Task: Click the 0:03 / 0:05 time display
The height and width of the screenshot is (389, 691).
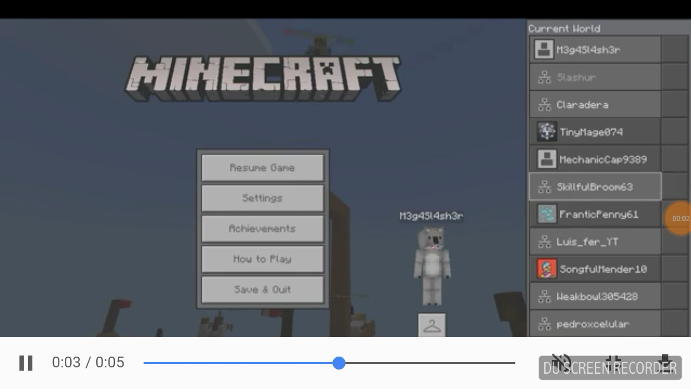Action: tap(88, 363)
